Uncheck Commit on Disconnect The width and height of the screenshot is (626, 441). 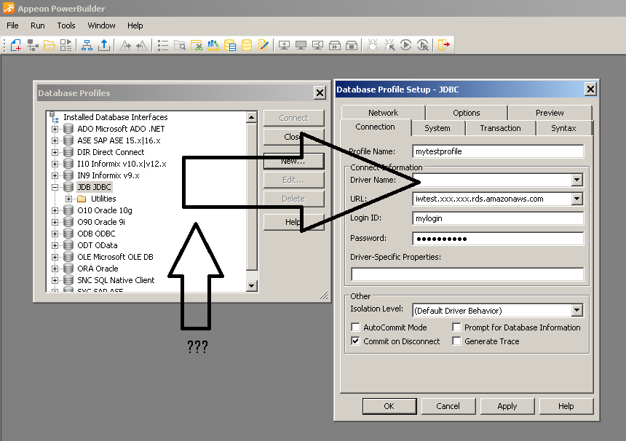[x=356, y=341]
